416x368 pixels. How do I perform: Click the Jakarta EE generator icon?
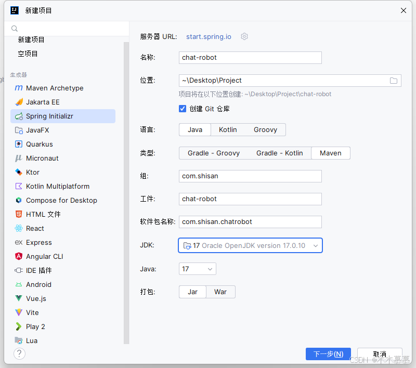pyautogui.click(x=19, y=102)
